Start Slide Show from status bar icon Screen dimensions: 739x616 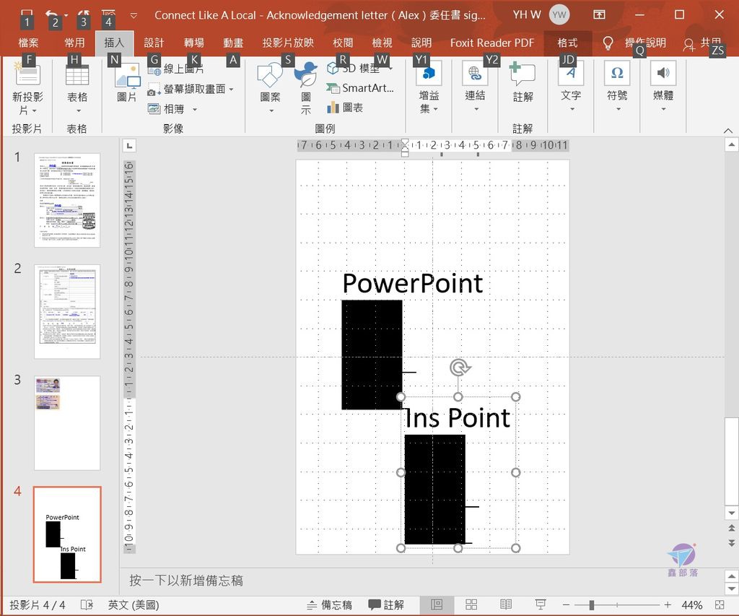(x=541, y=604)
